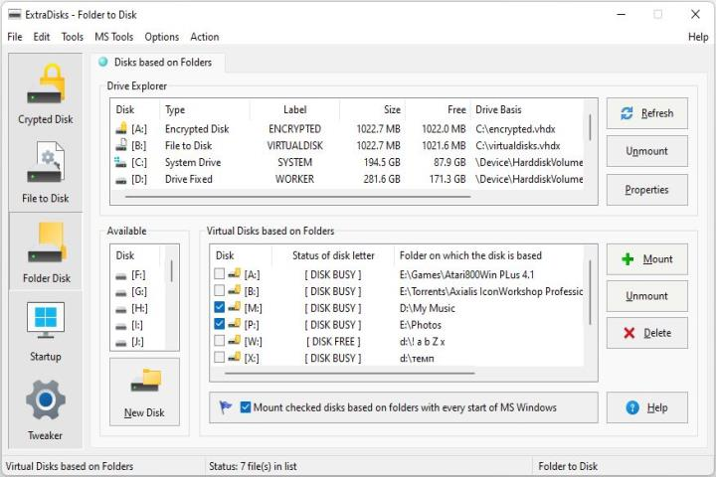Click the blue flag icon beside the autostart option
Image resolution: width=716 pixels, height=477 pixels.
click(x=226, y=406)
